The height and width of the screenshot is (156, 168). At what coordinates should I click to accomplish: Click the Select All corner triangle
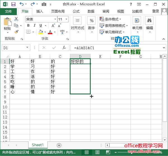coord(7,56)
